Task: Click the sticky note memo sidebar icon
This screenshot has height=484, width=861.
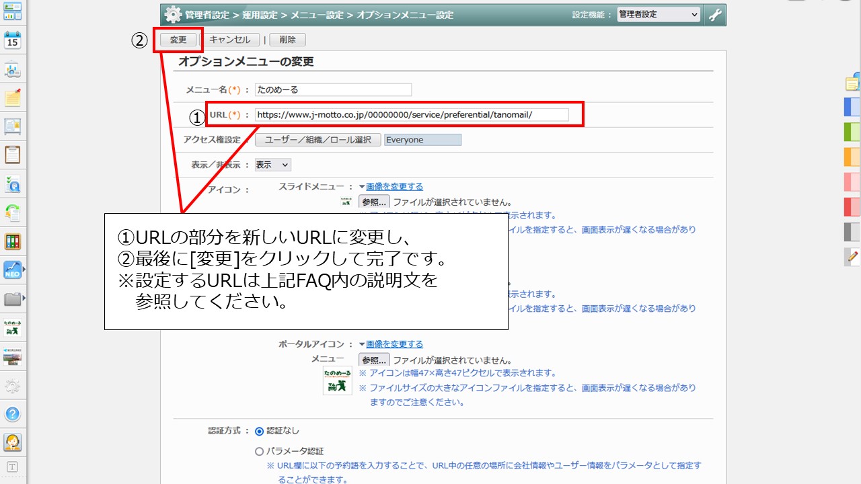Action: pyautogui.click(x=12, y=98)
